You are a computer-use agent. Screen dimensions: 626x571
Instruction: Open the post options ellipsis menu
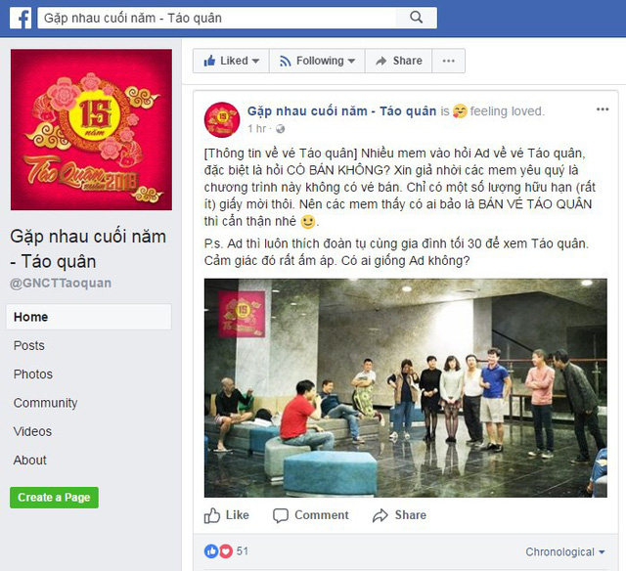(603, 110)
